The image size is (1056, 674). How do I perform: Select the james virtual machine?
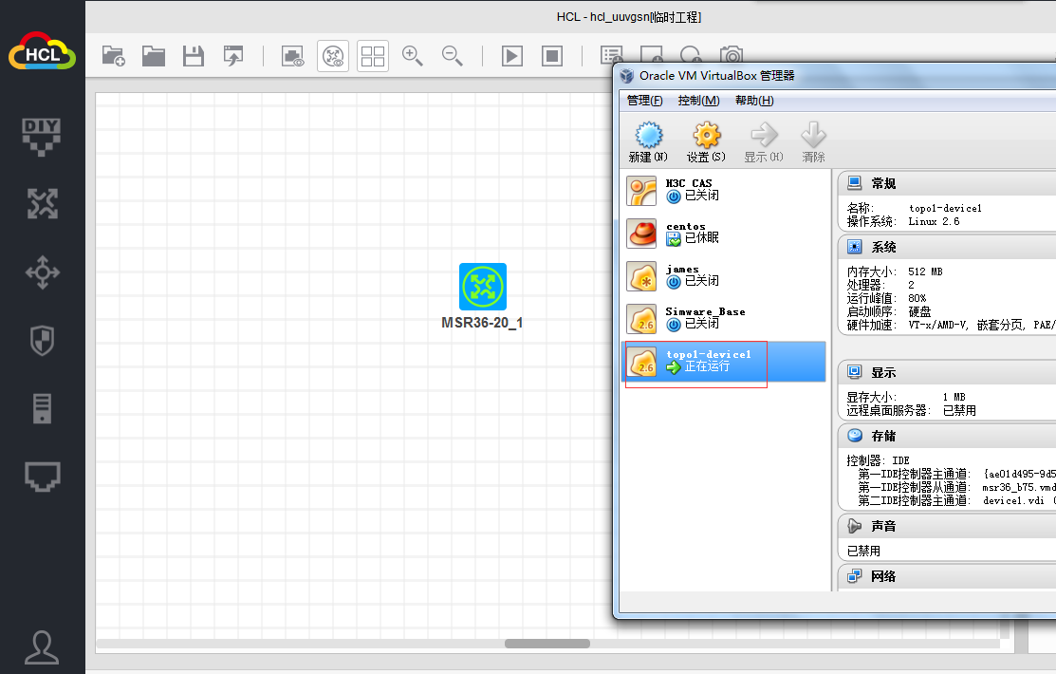pos(723,276)
